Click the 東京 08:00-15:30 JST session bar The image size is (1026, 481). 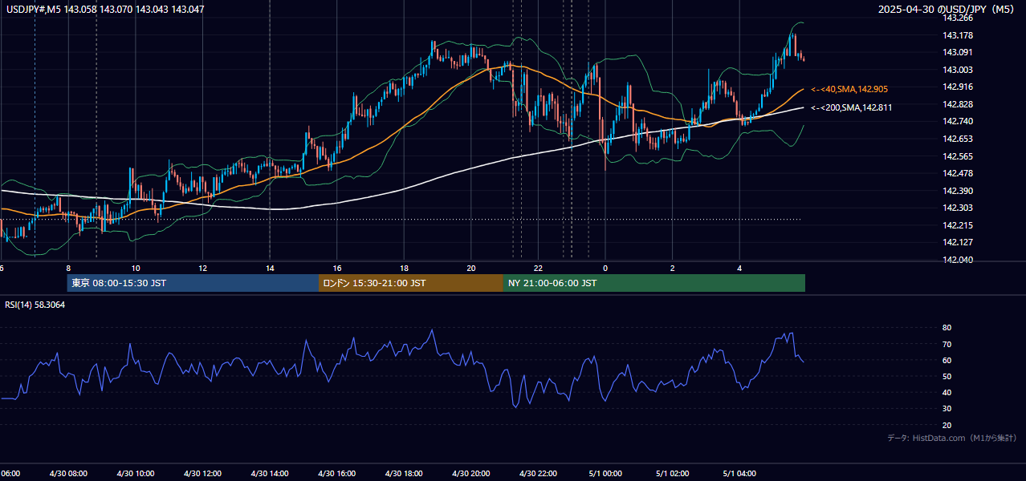pyautogui.click(x=193, y=283)
